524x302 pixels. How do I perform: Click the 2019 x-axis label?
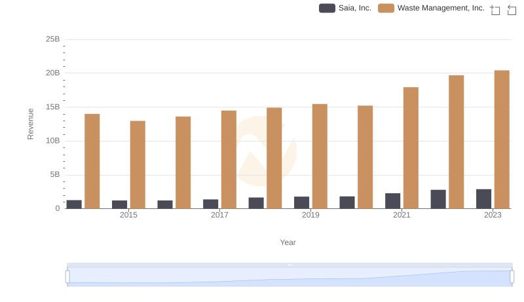pyautogui.click(x=310, y=215)
